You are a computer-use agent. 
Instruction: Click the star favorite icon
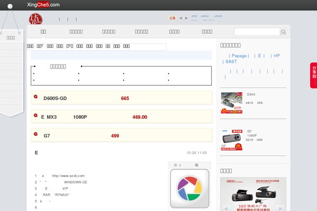175,165
